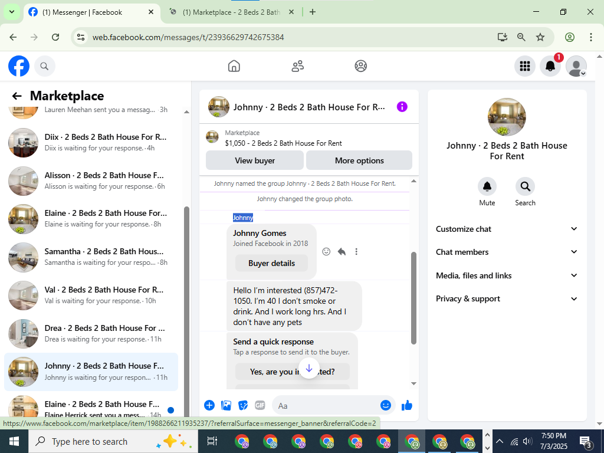This screenshot has height=453, width=604.
Task: Open Chrome three-dot menu
Action: pos(590,37)
